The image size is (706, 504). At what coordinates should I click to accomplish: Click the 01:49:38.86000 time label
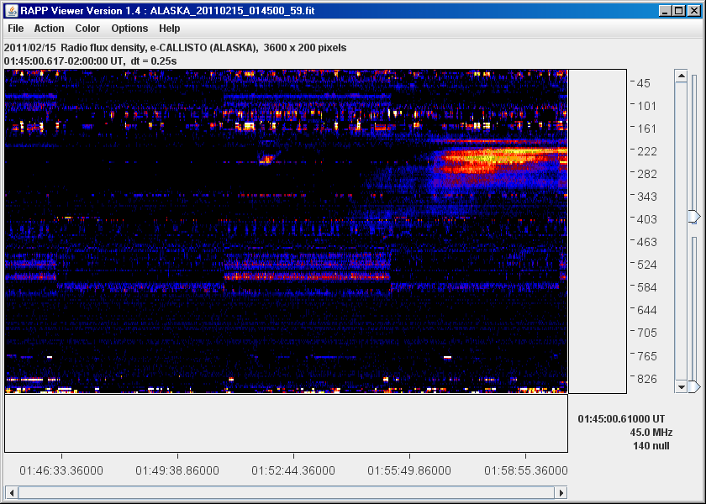(177, 470)
